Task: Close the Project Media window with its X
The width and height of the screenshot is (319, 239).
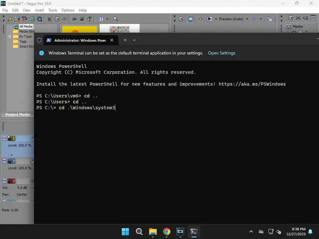Action: tap(3, 16)
